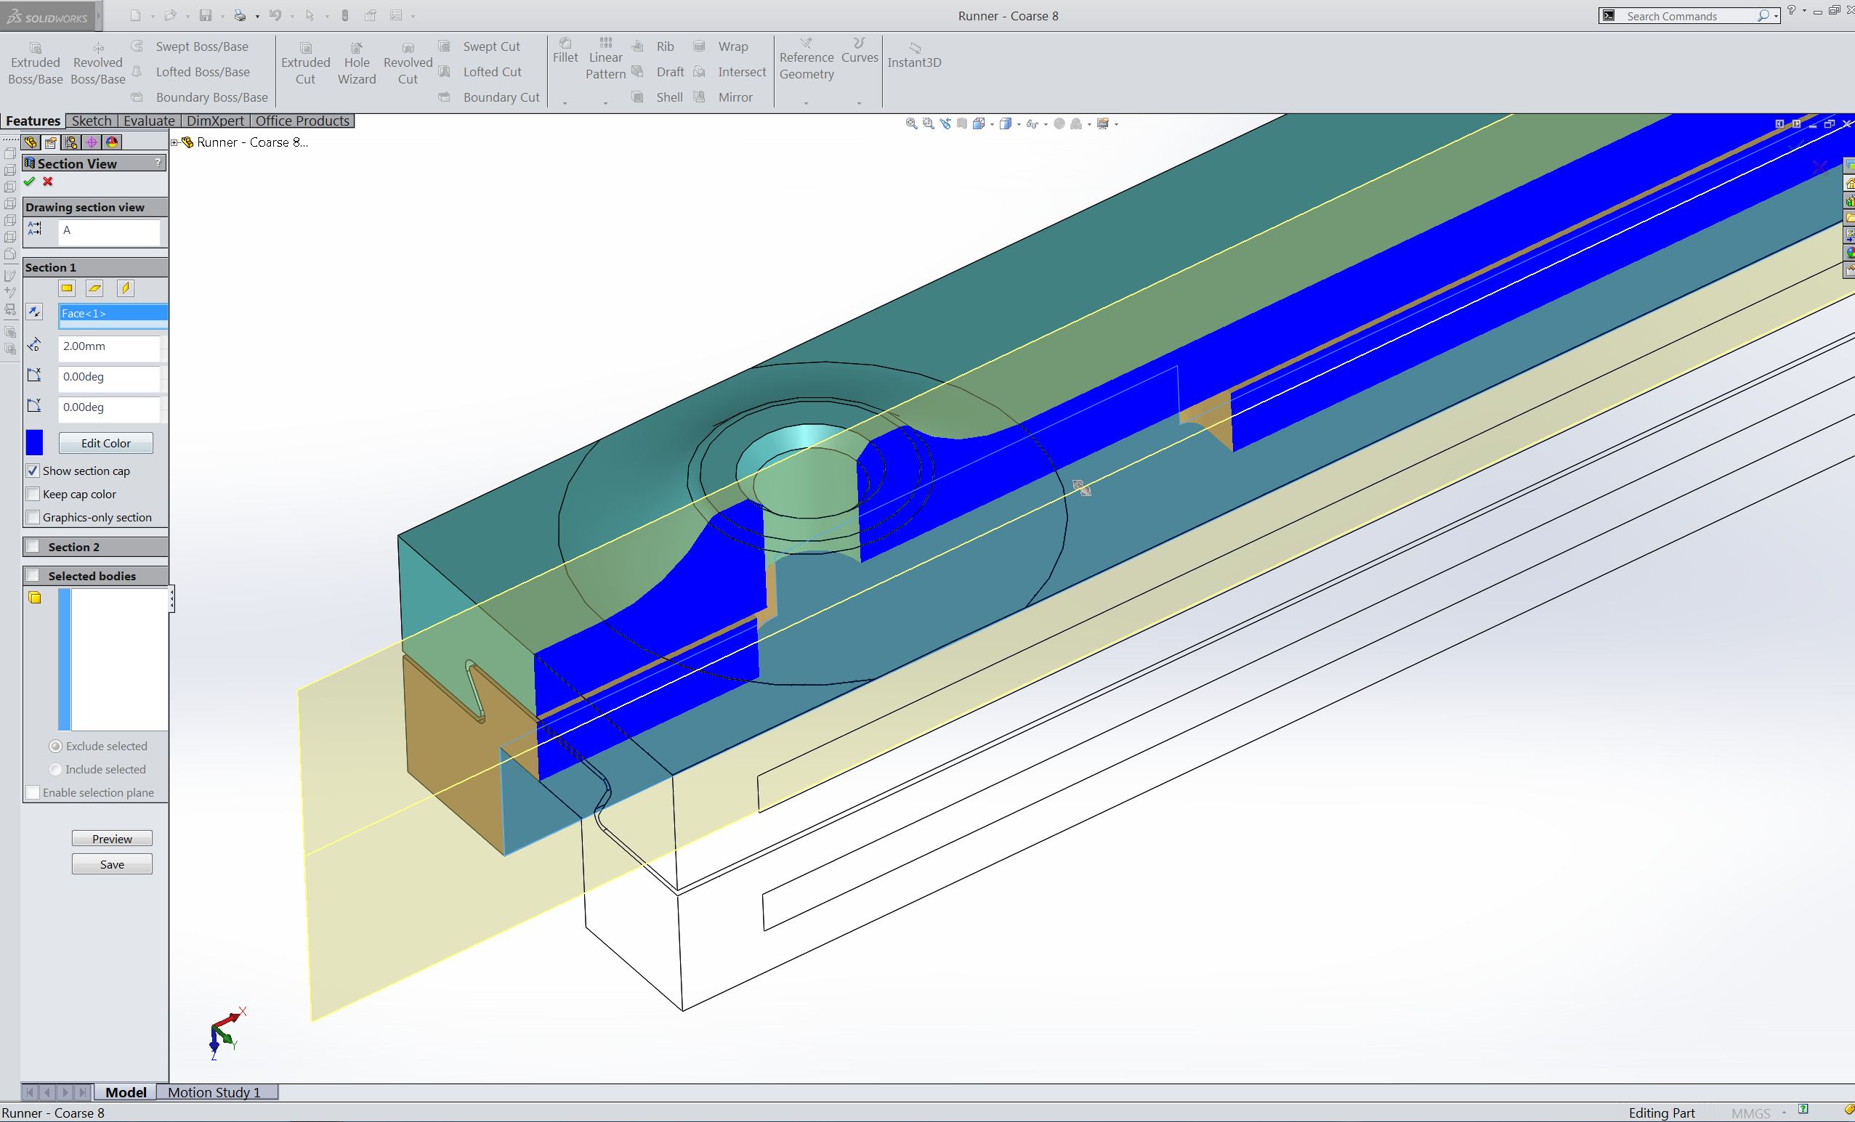This screenshot has height=1122, width=1855.
Task: Click the Save button
Action: pyautogui.click(x=113, y=863)
